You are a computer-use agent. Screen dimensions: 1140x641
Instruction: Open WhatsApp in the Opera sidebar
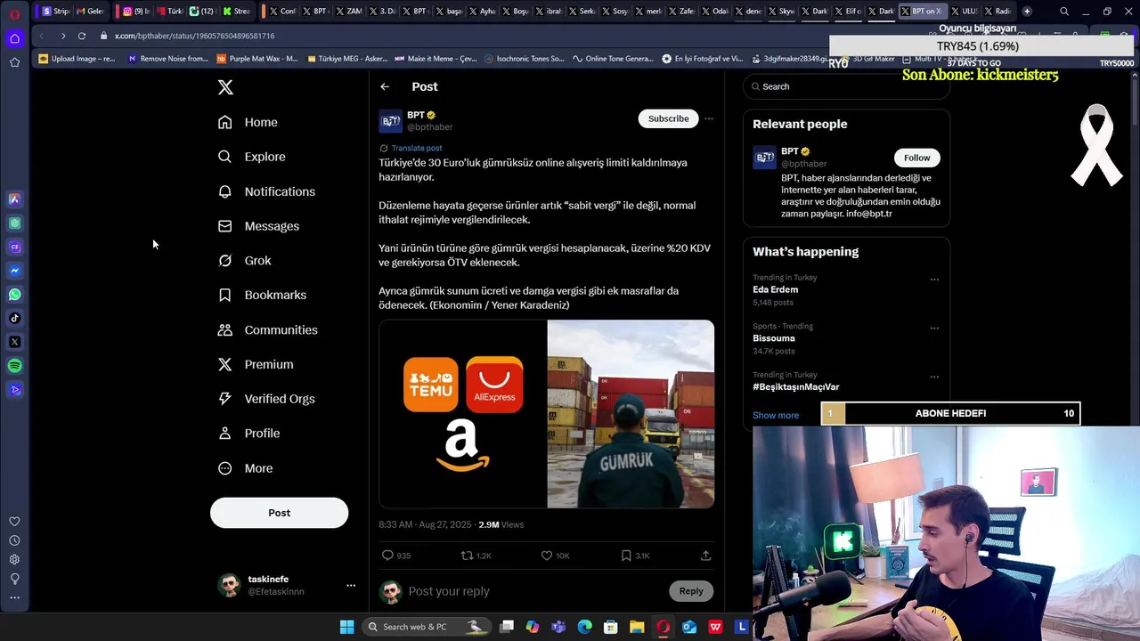click(14, 295)
